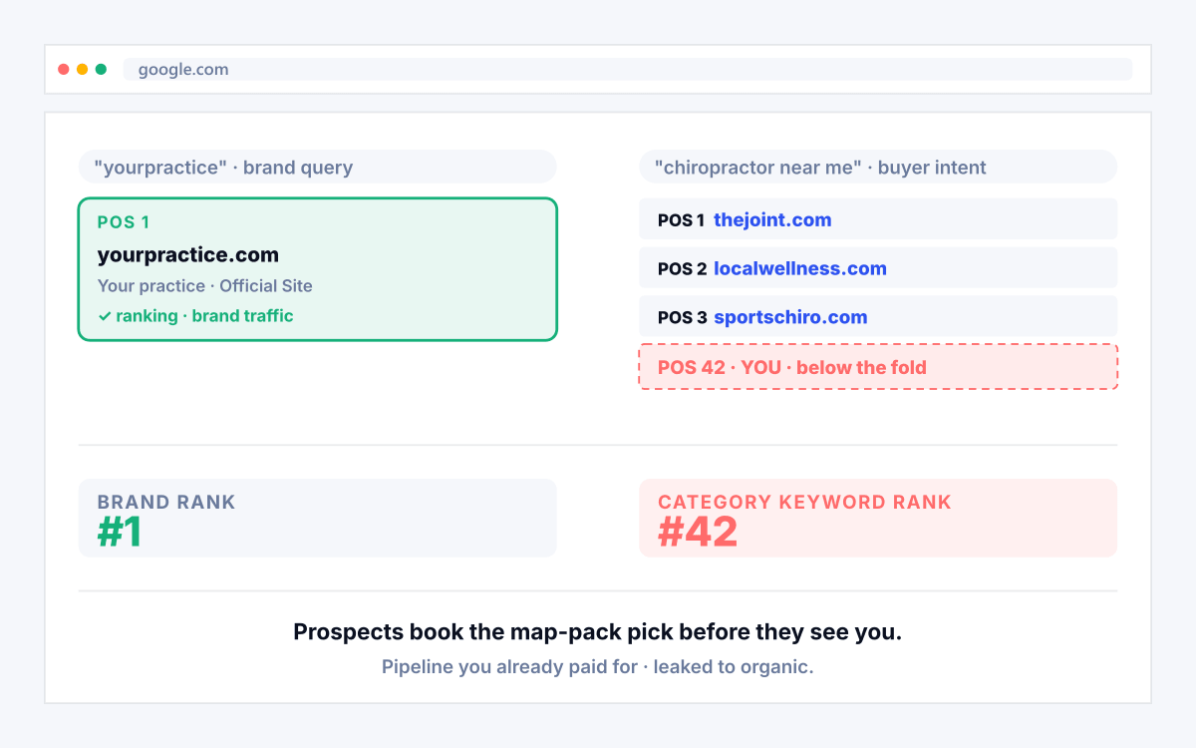Click the yellow window dot

[x=83, y=70]
